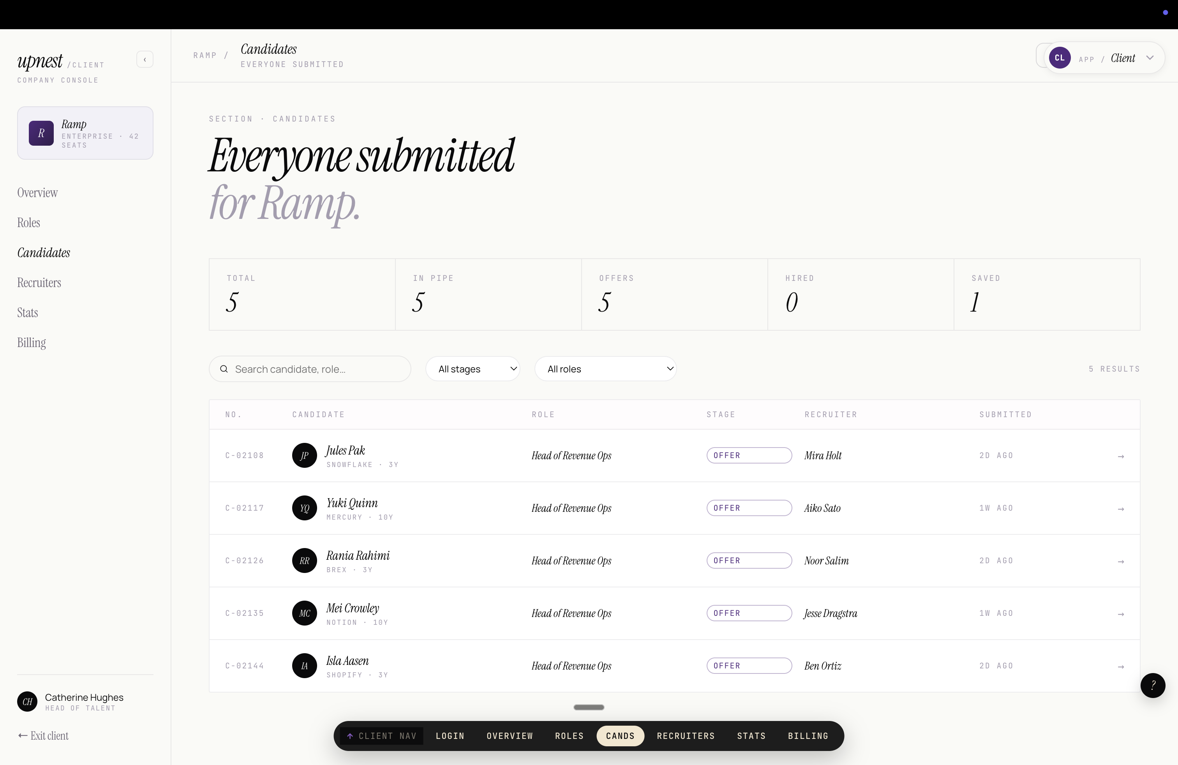
Task: Open Yuki Quinn row arrow
Action: pos(1121,509)
